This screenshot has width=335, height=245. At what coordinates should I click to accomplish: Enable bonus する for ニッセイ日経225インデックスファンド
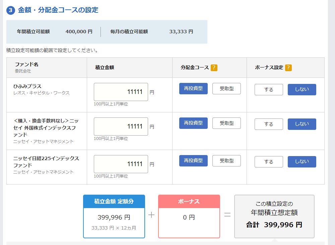269,162
